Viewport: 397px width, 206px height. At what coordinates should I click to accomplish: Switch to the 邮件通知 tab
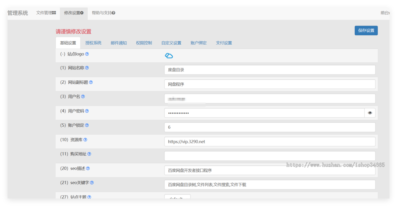coord(119,43)
